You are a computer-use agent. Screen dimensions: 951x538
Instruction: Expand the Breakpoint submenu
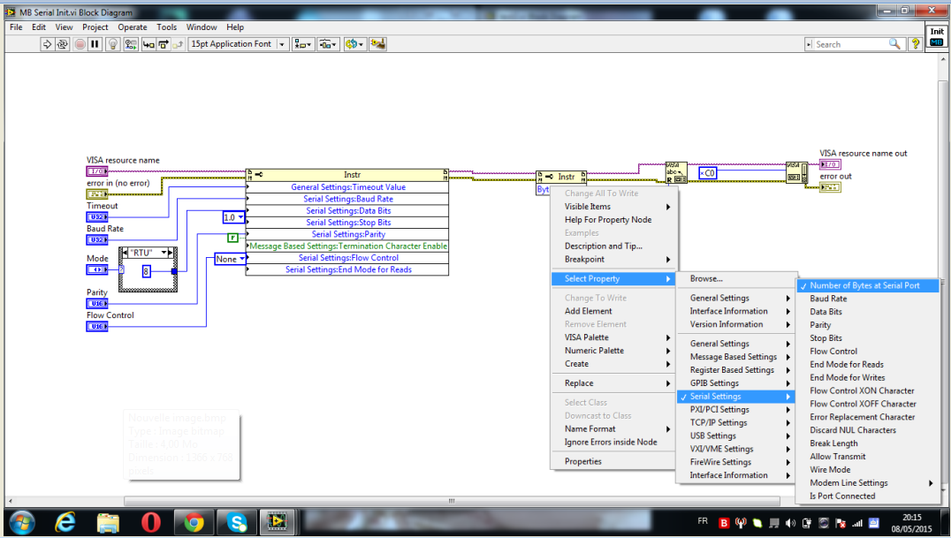pos(613,259)
